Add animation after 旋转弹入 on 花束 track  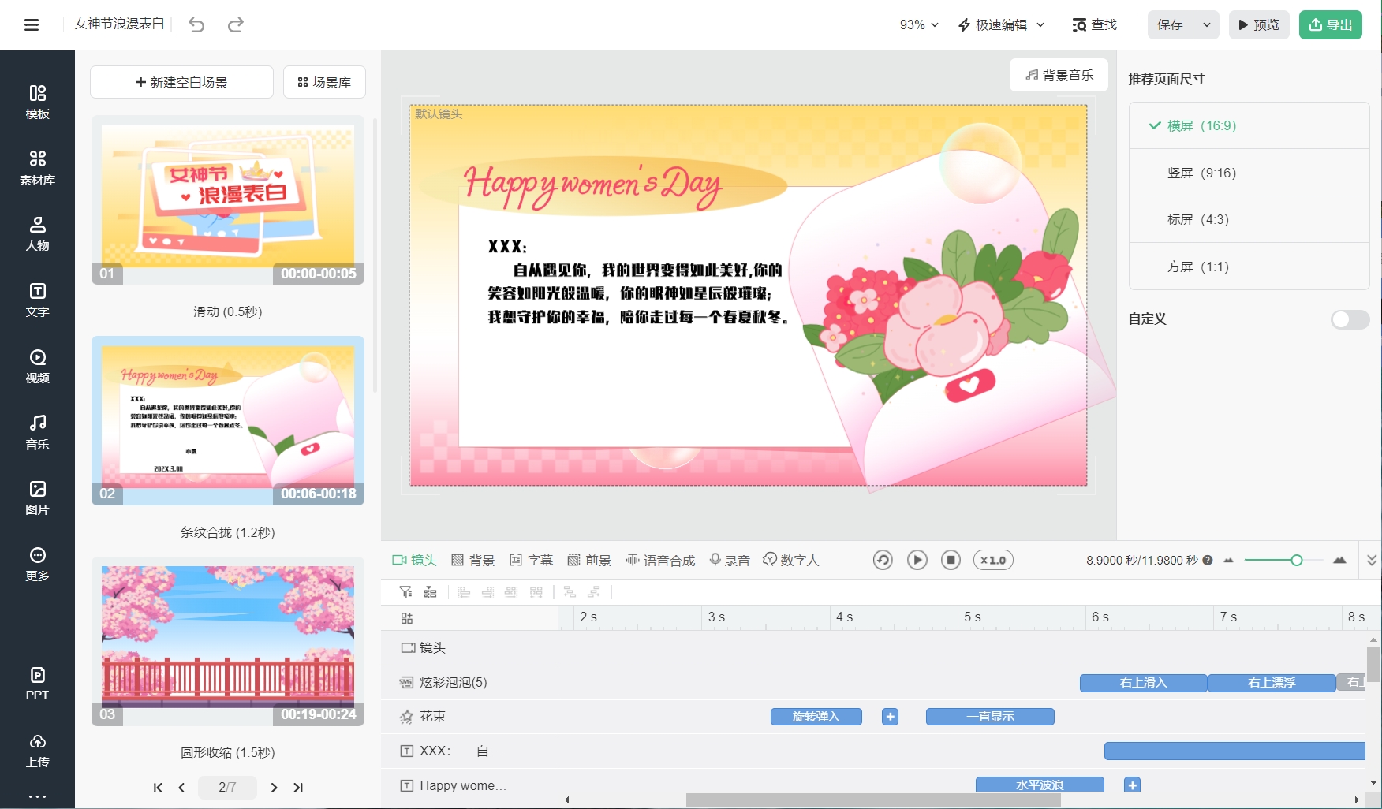[890, 717]
